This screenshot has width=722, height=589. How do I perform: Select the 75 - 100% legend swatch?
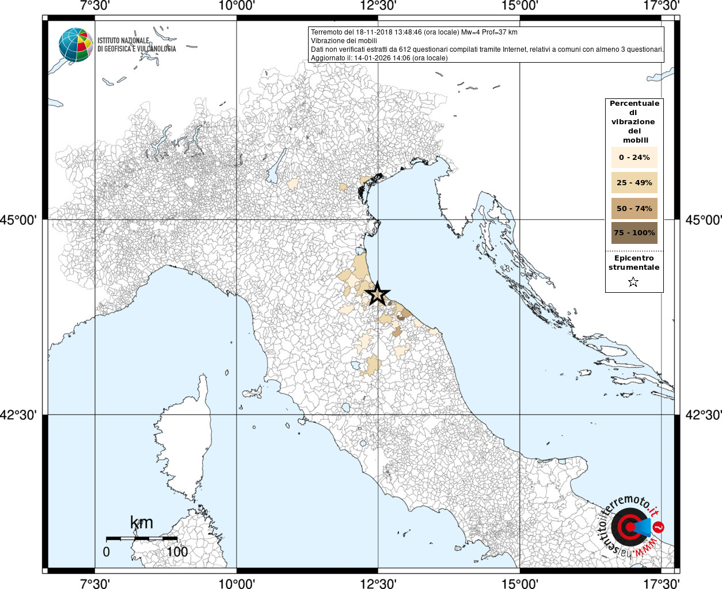coord(634,233)
